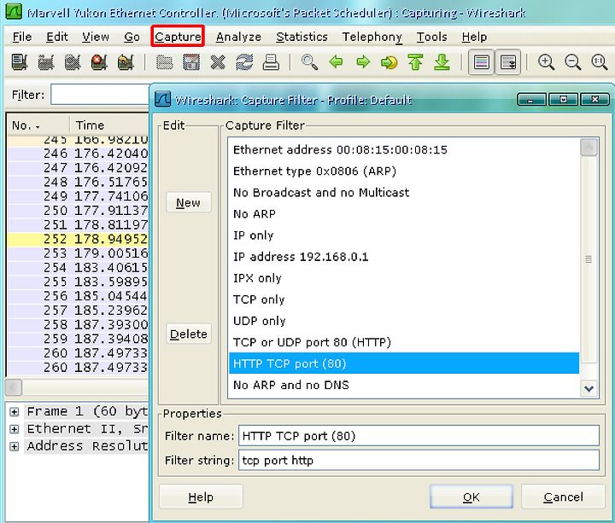Viewport: 615px width, 523px height.
Task: Open the Analyze menu
Action: click(x=238, y=37)
